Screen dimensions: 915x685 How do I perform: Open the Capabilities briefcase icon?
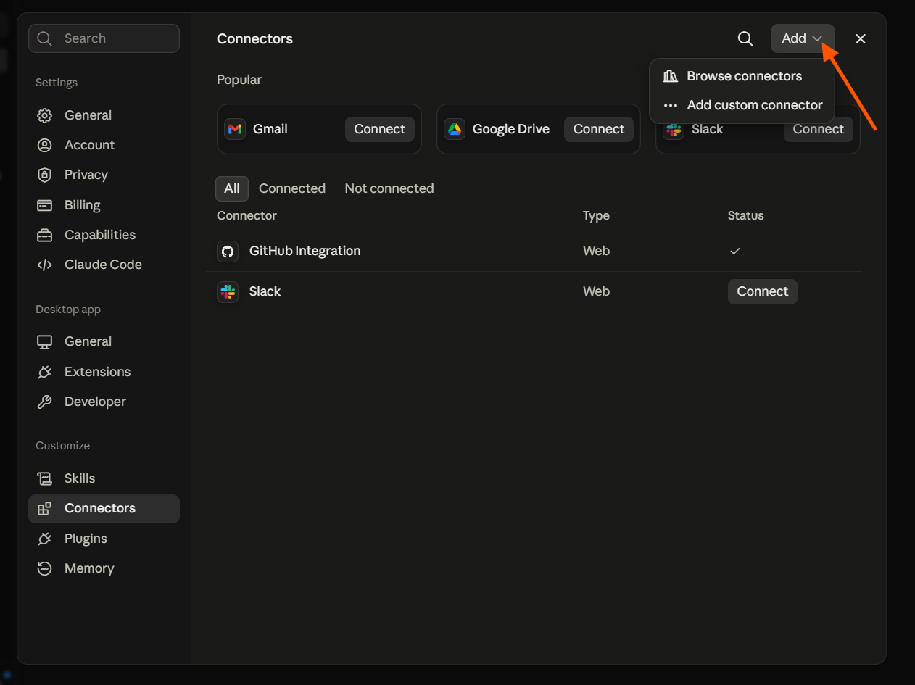pyautogui.click(x=44, y=235)
